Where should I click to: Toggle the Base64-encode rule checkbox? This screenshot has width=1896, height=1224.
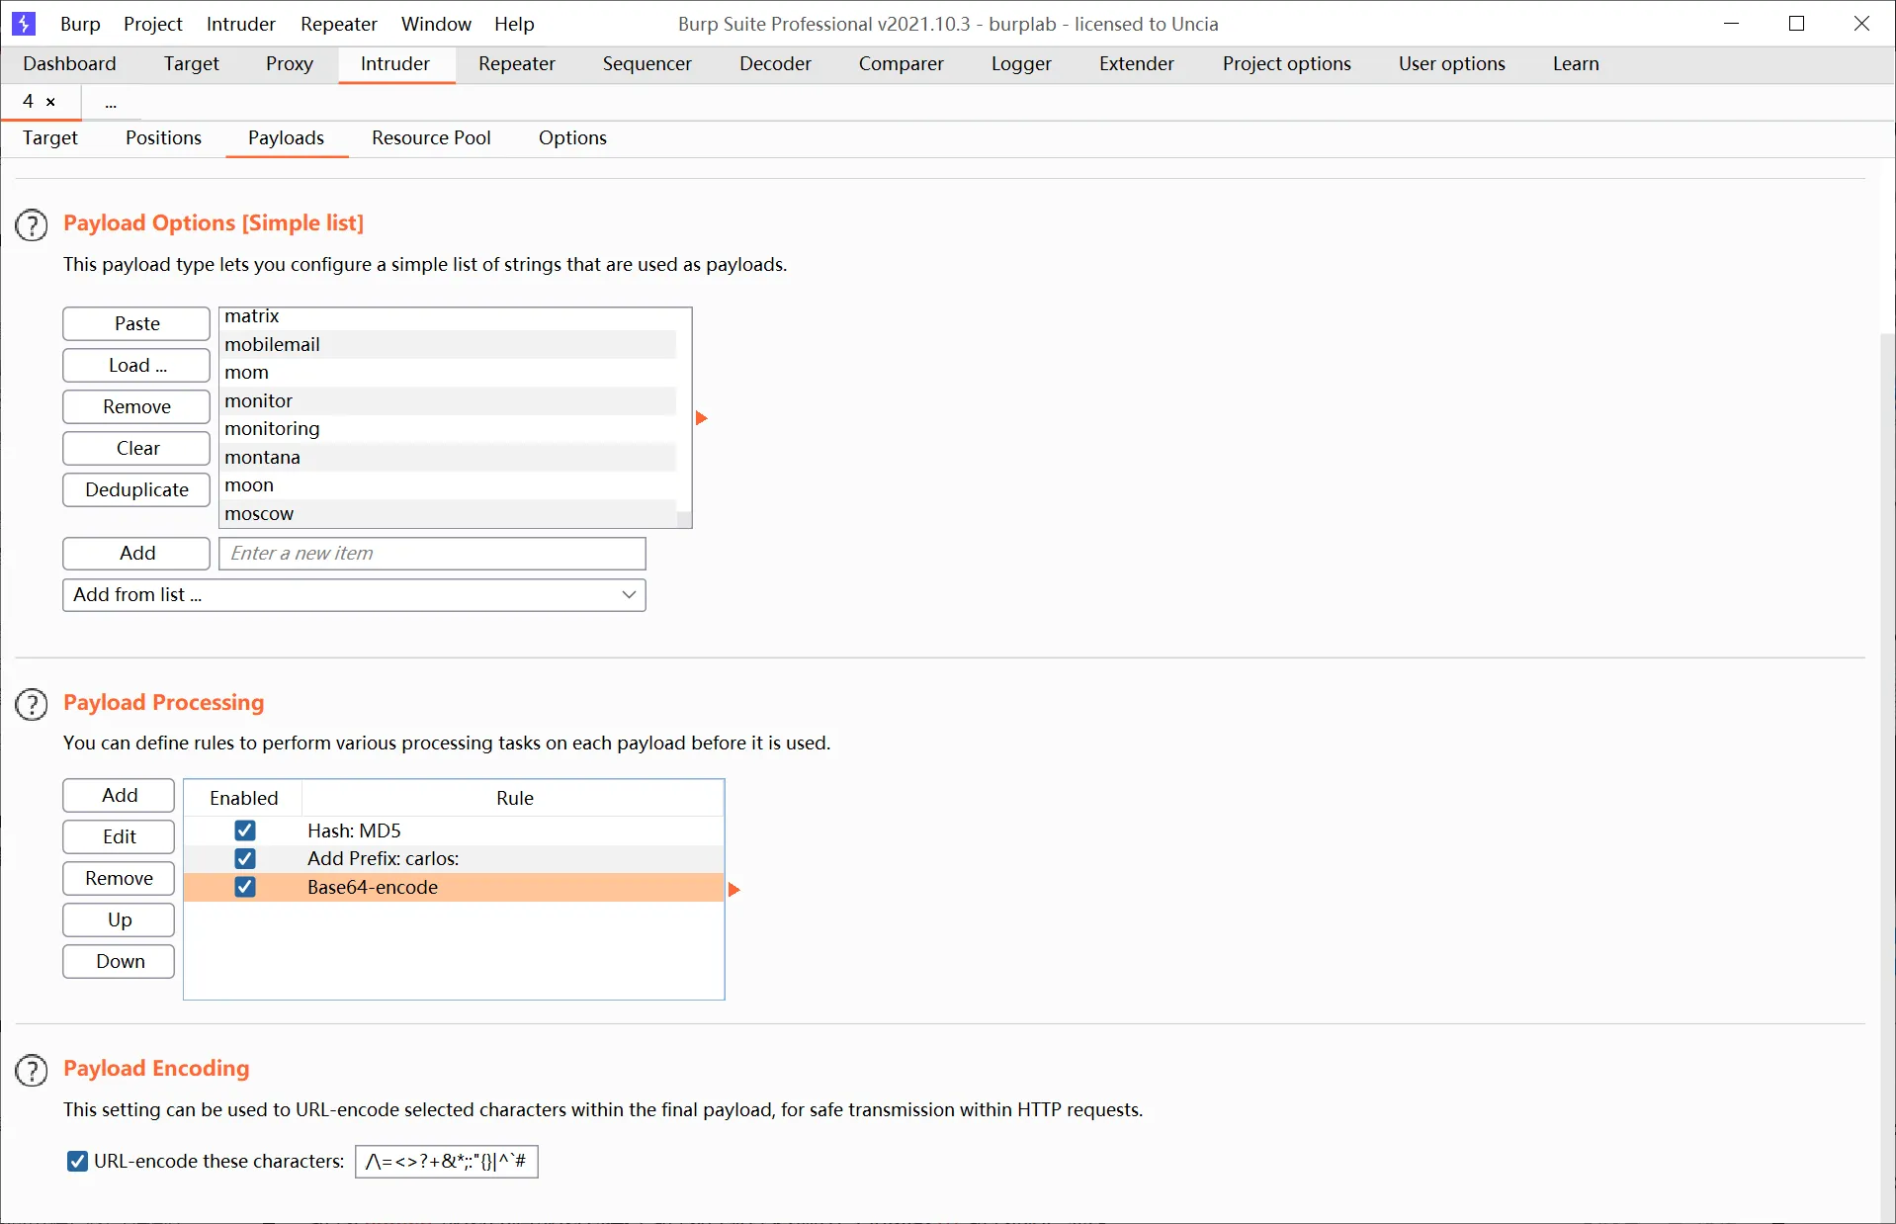245,887
